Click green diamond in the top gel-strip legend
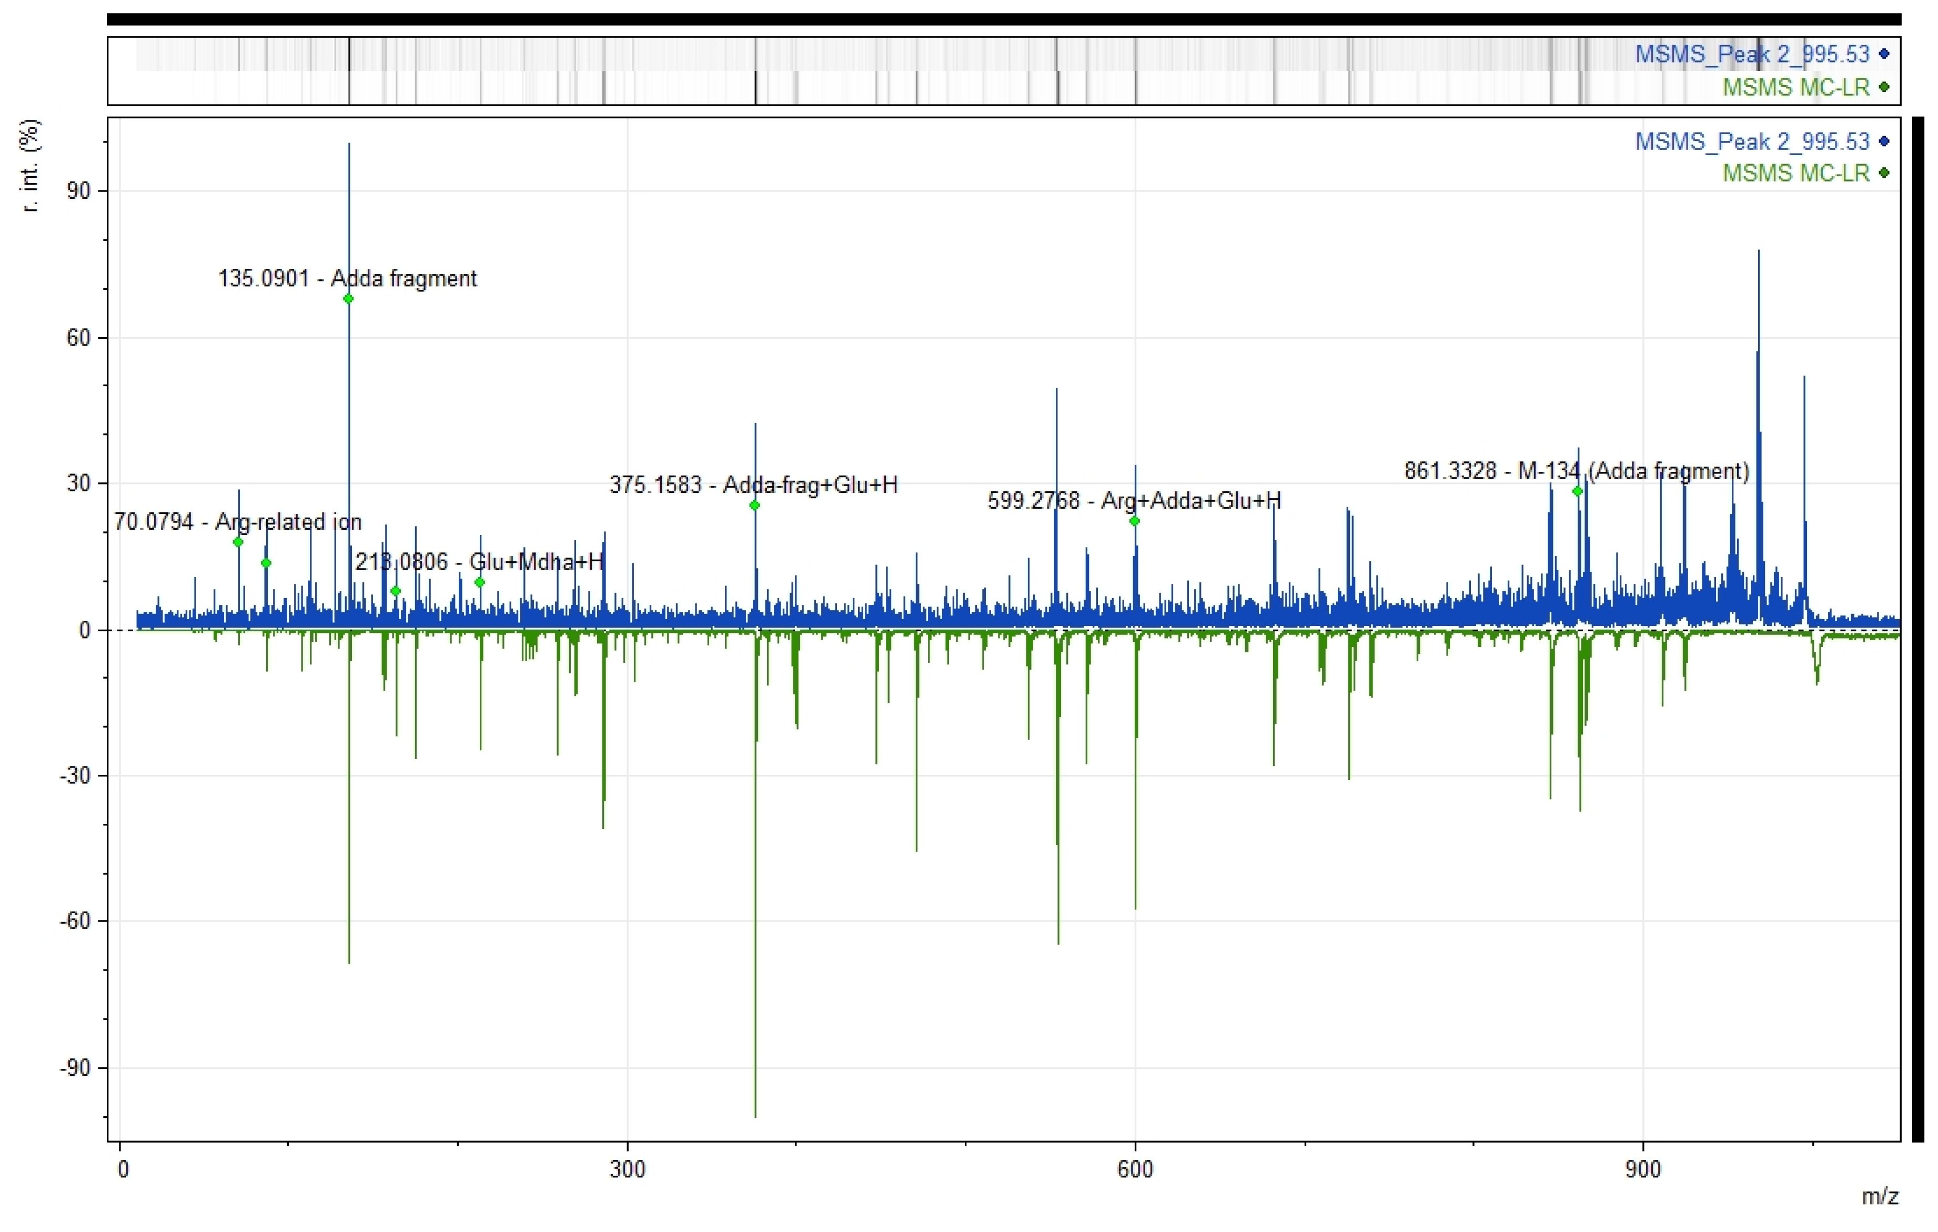Viewport: 1938px width, 1232px height. 1884,87
